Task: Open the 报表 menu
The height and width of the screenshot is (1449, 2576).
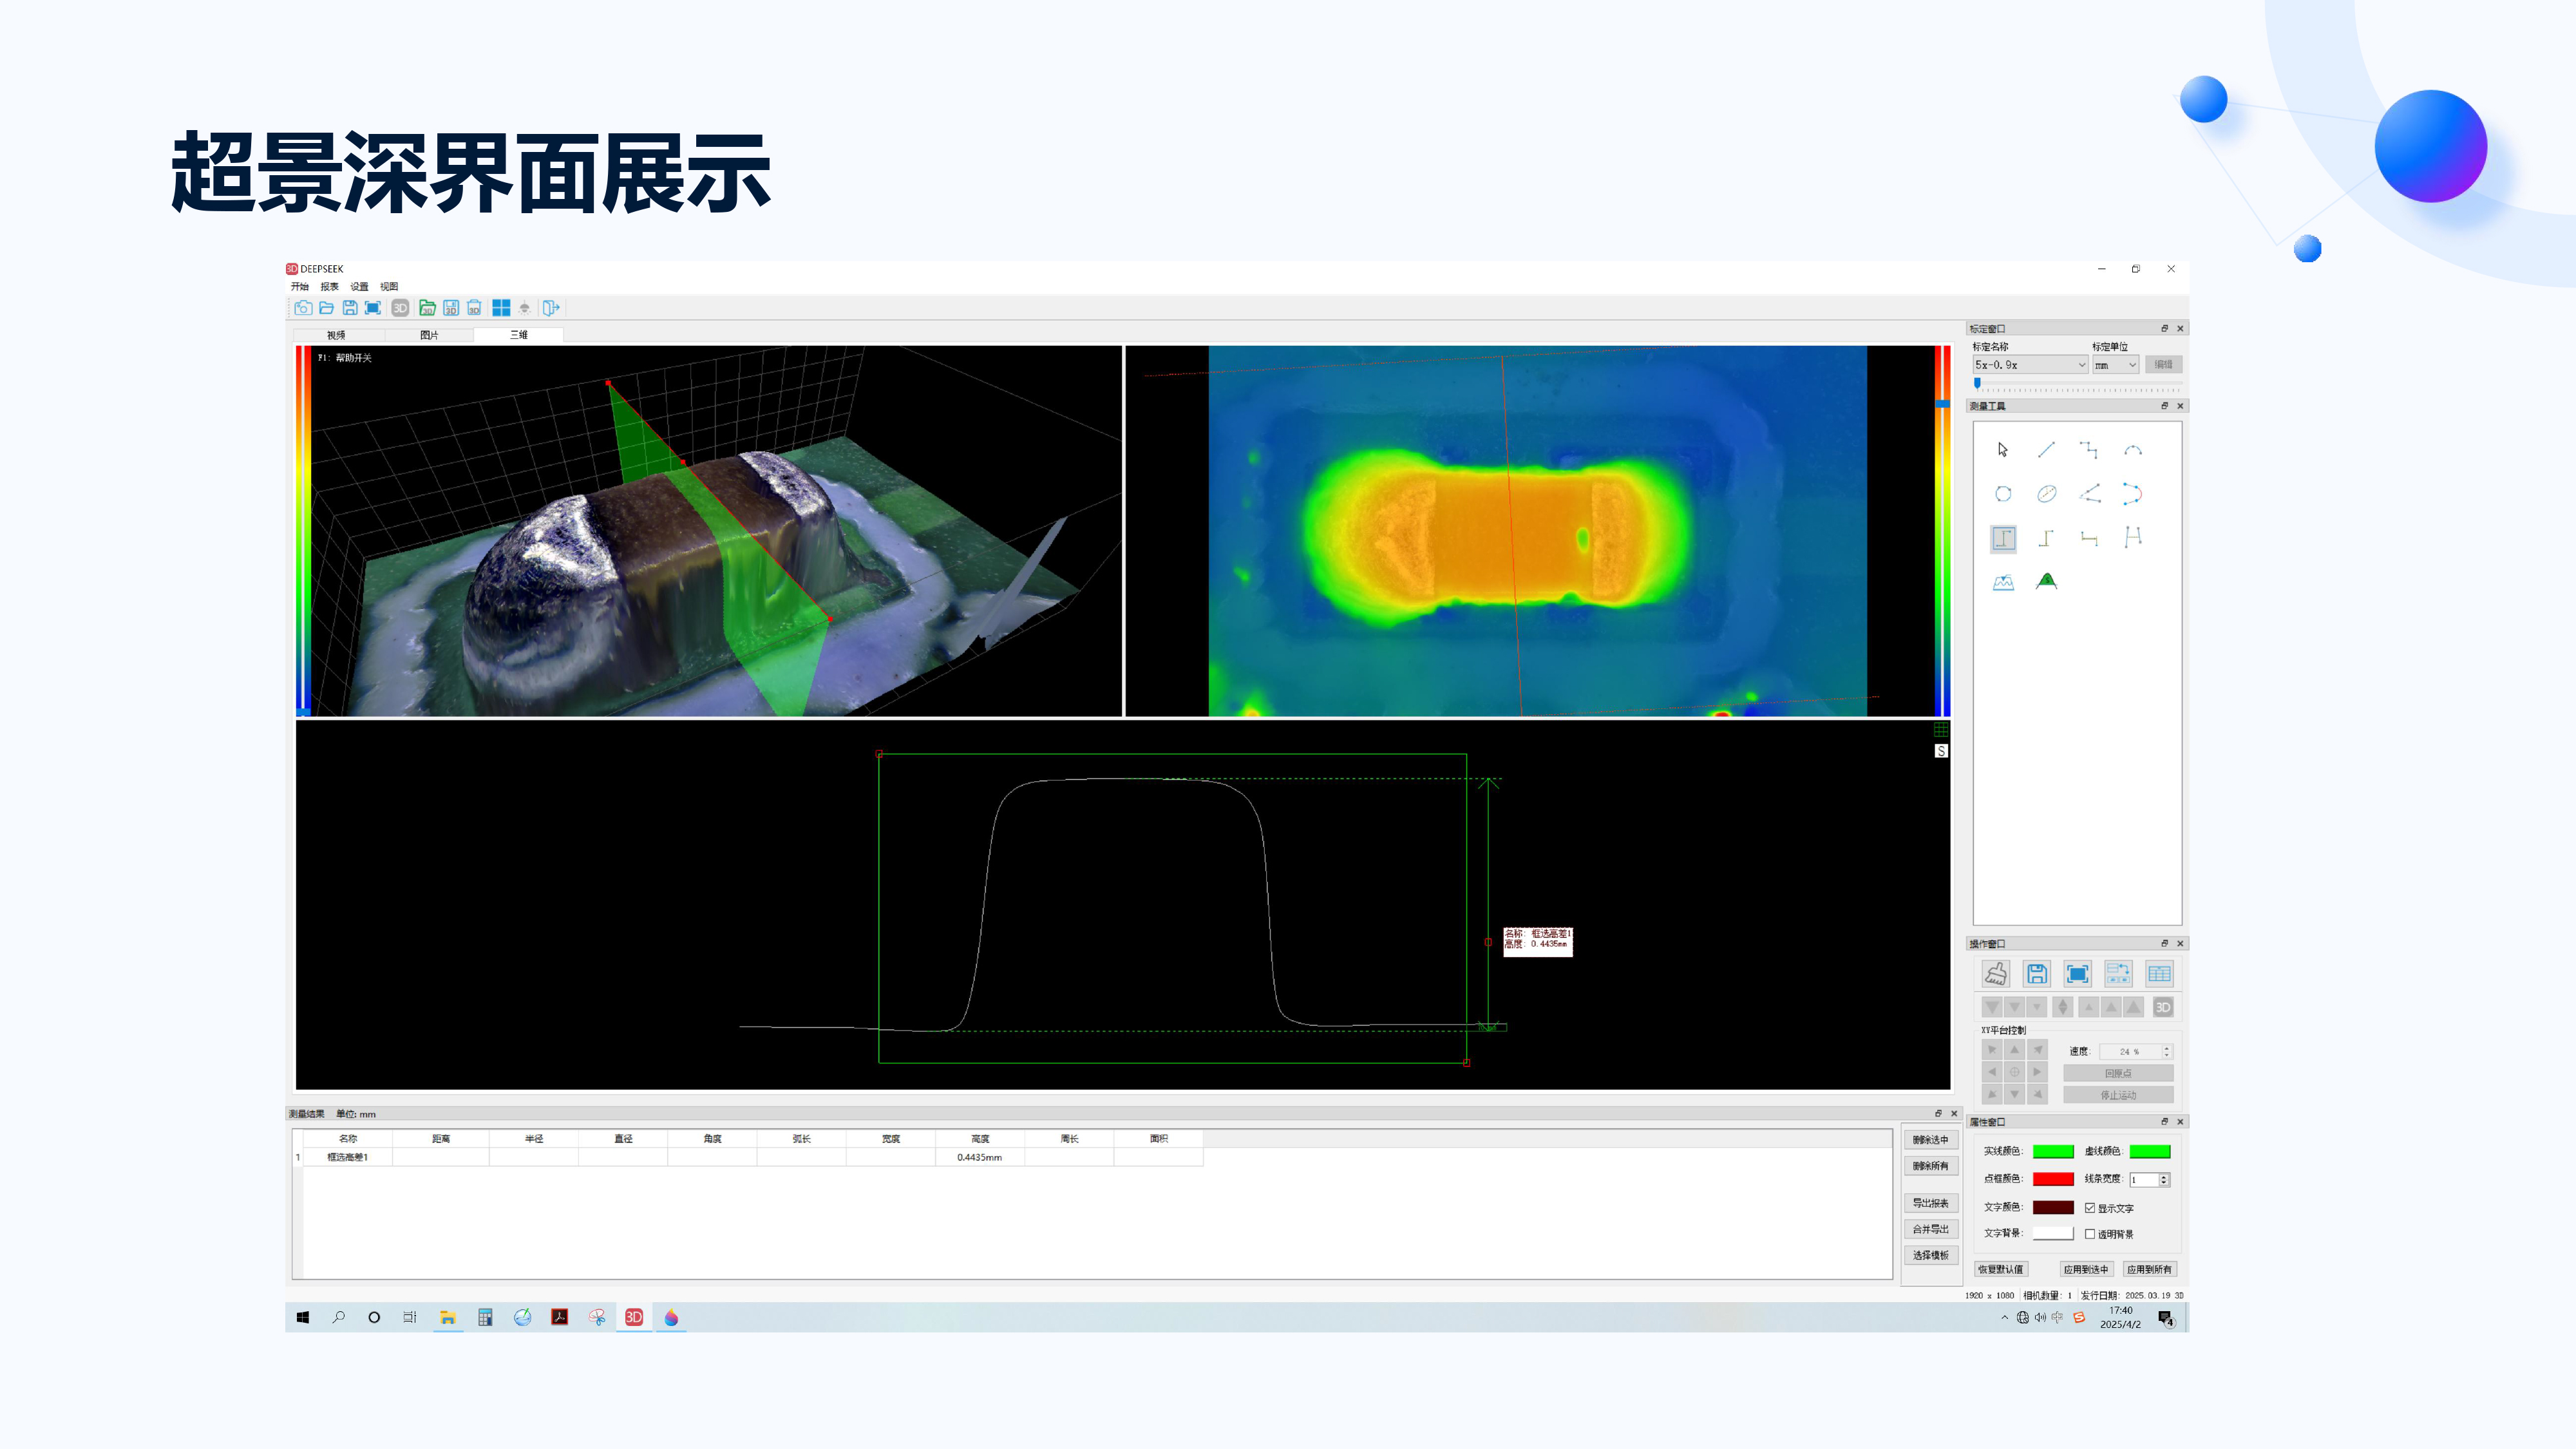Action: point(329,287)
